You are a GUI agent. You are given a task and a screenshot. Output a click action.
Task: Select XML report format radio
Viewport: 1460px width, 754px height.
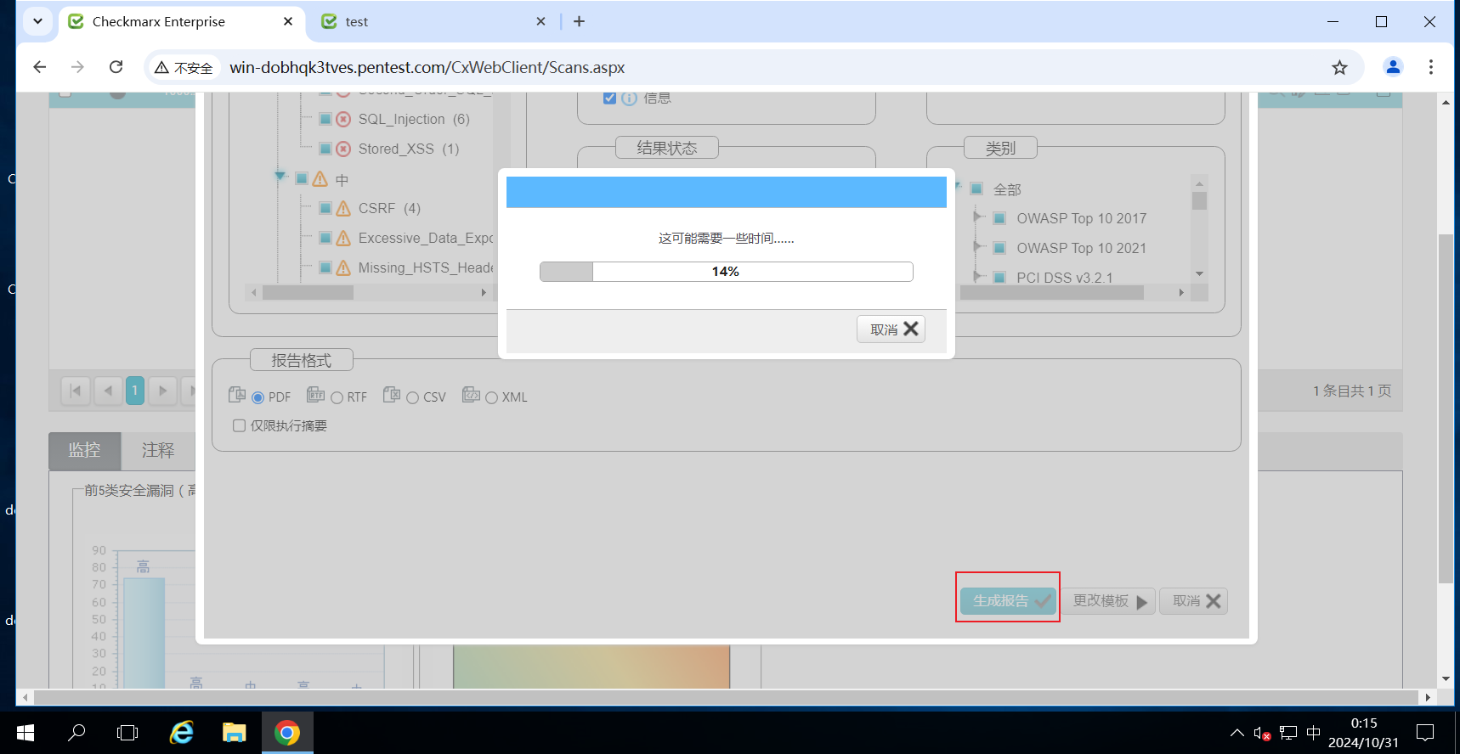pos(491,397)
